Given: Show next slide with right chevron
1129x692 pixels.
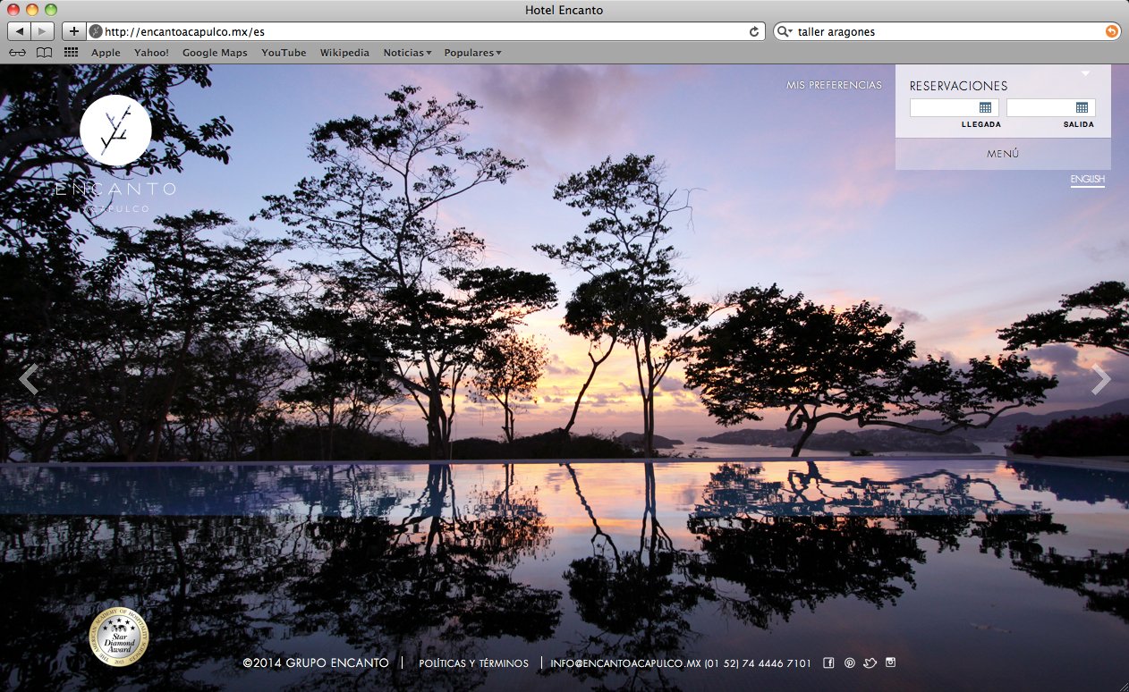Looking at the screenshot, I should pos(1100,379).
